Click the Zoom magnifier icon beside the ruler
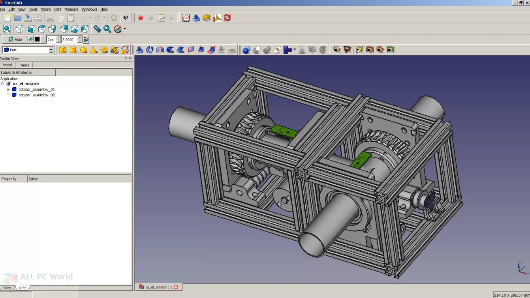Screen dimensions: 530x298 pos(107,29)
